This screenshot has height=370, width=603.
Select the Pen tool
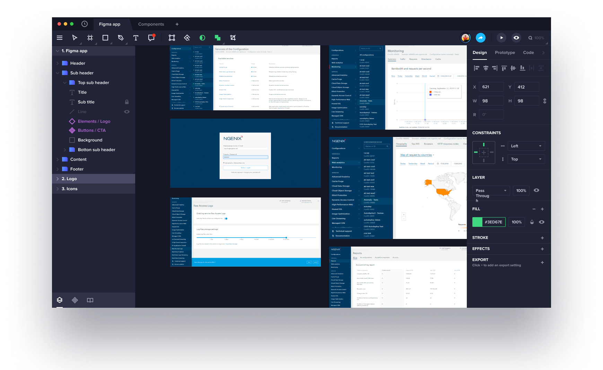121,38
